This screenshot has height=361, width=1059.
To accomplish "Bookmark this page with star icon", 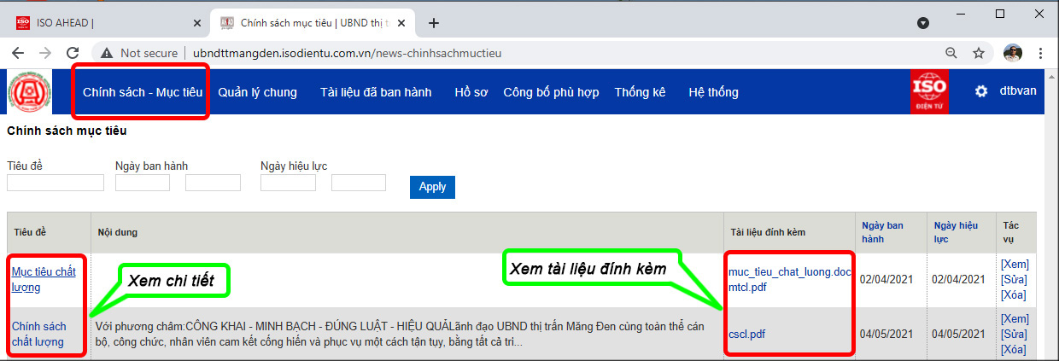I will click(979, 53).
